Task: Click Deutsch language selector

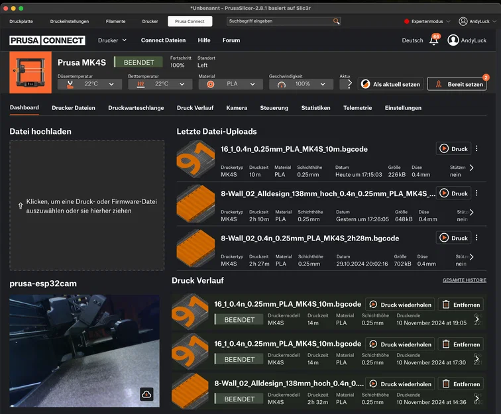Action: pyautogui.click(x=412, y=40)
